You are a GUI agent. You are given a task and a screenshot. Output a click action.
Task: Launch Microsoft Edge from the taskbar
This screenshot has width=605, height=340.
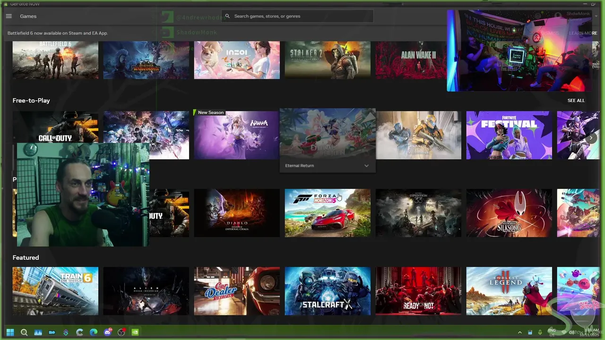point(94,332)
